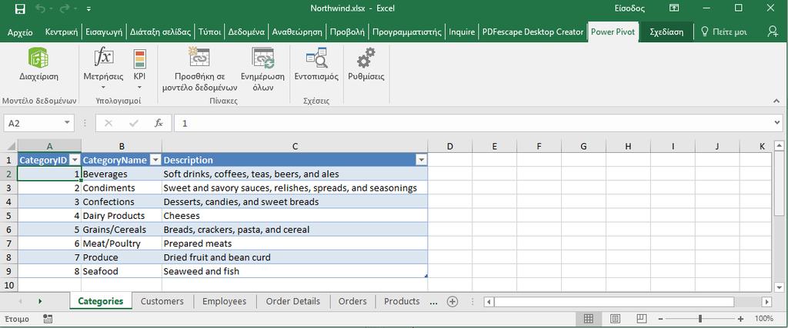
Task: Open the Customize Quick Access Toolbar arrow
Action: click(88, 9)
